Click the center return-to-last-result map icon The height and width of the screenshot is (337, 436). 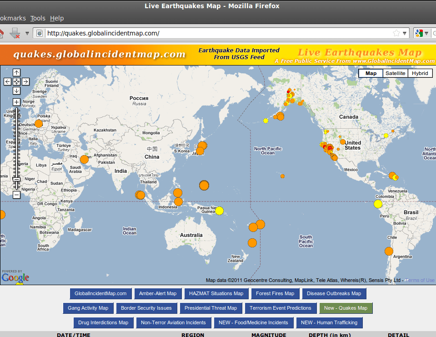click(x=17, y=81)
